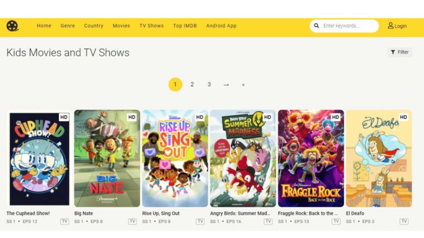Viewport: 424px width, 238px height.
Task: Click the Enter keywords search field
Action: coord(348,26)
